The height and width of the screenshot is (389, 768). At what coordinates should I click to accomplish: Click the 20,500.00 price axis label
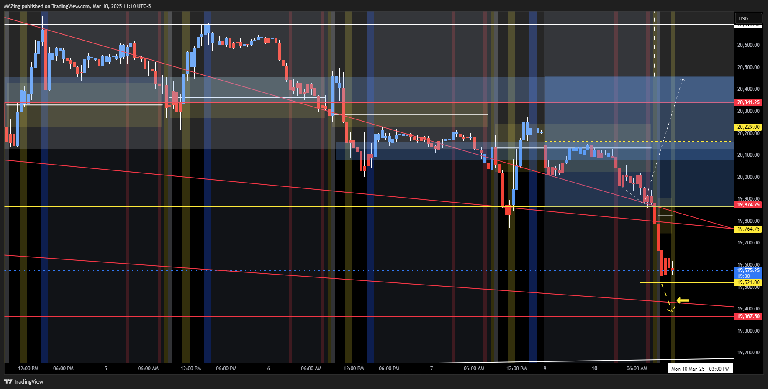point(748,67)
